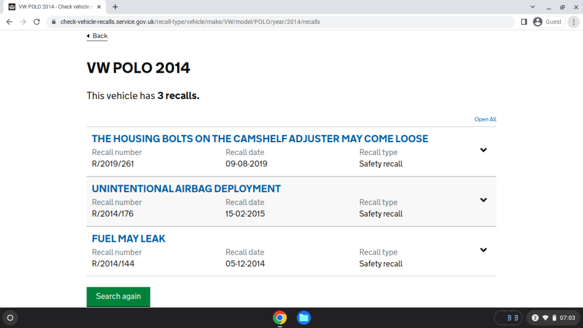Open the Guest profile menu

pyautogui.click(x=549, y=22)
